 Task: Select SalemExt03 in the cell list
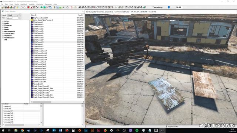7,109
